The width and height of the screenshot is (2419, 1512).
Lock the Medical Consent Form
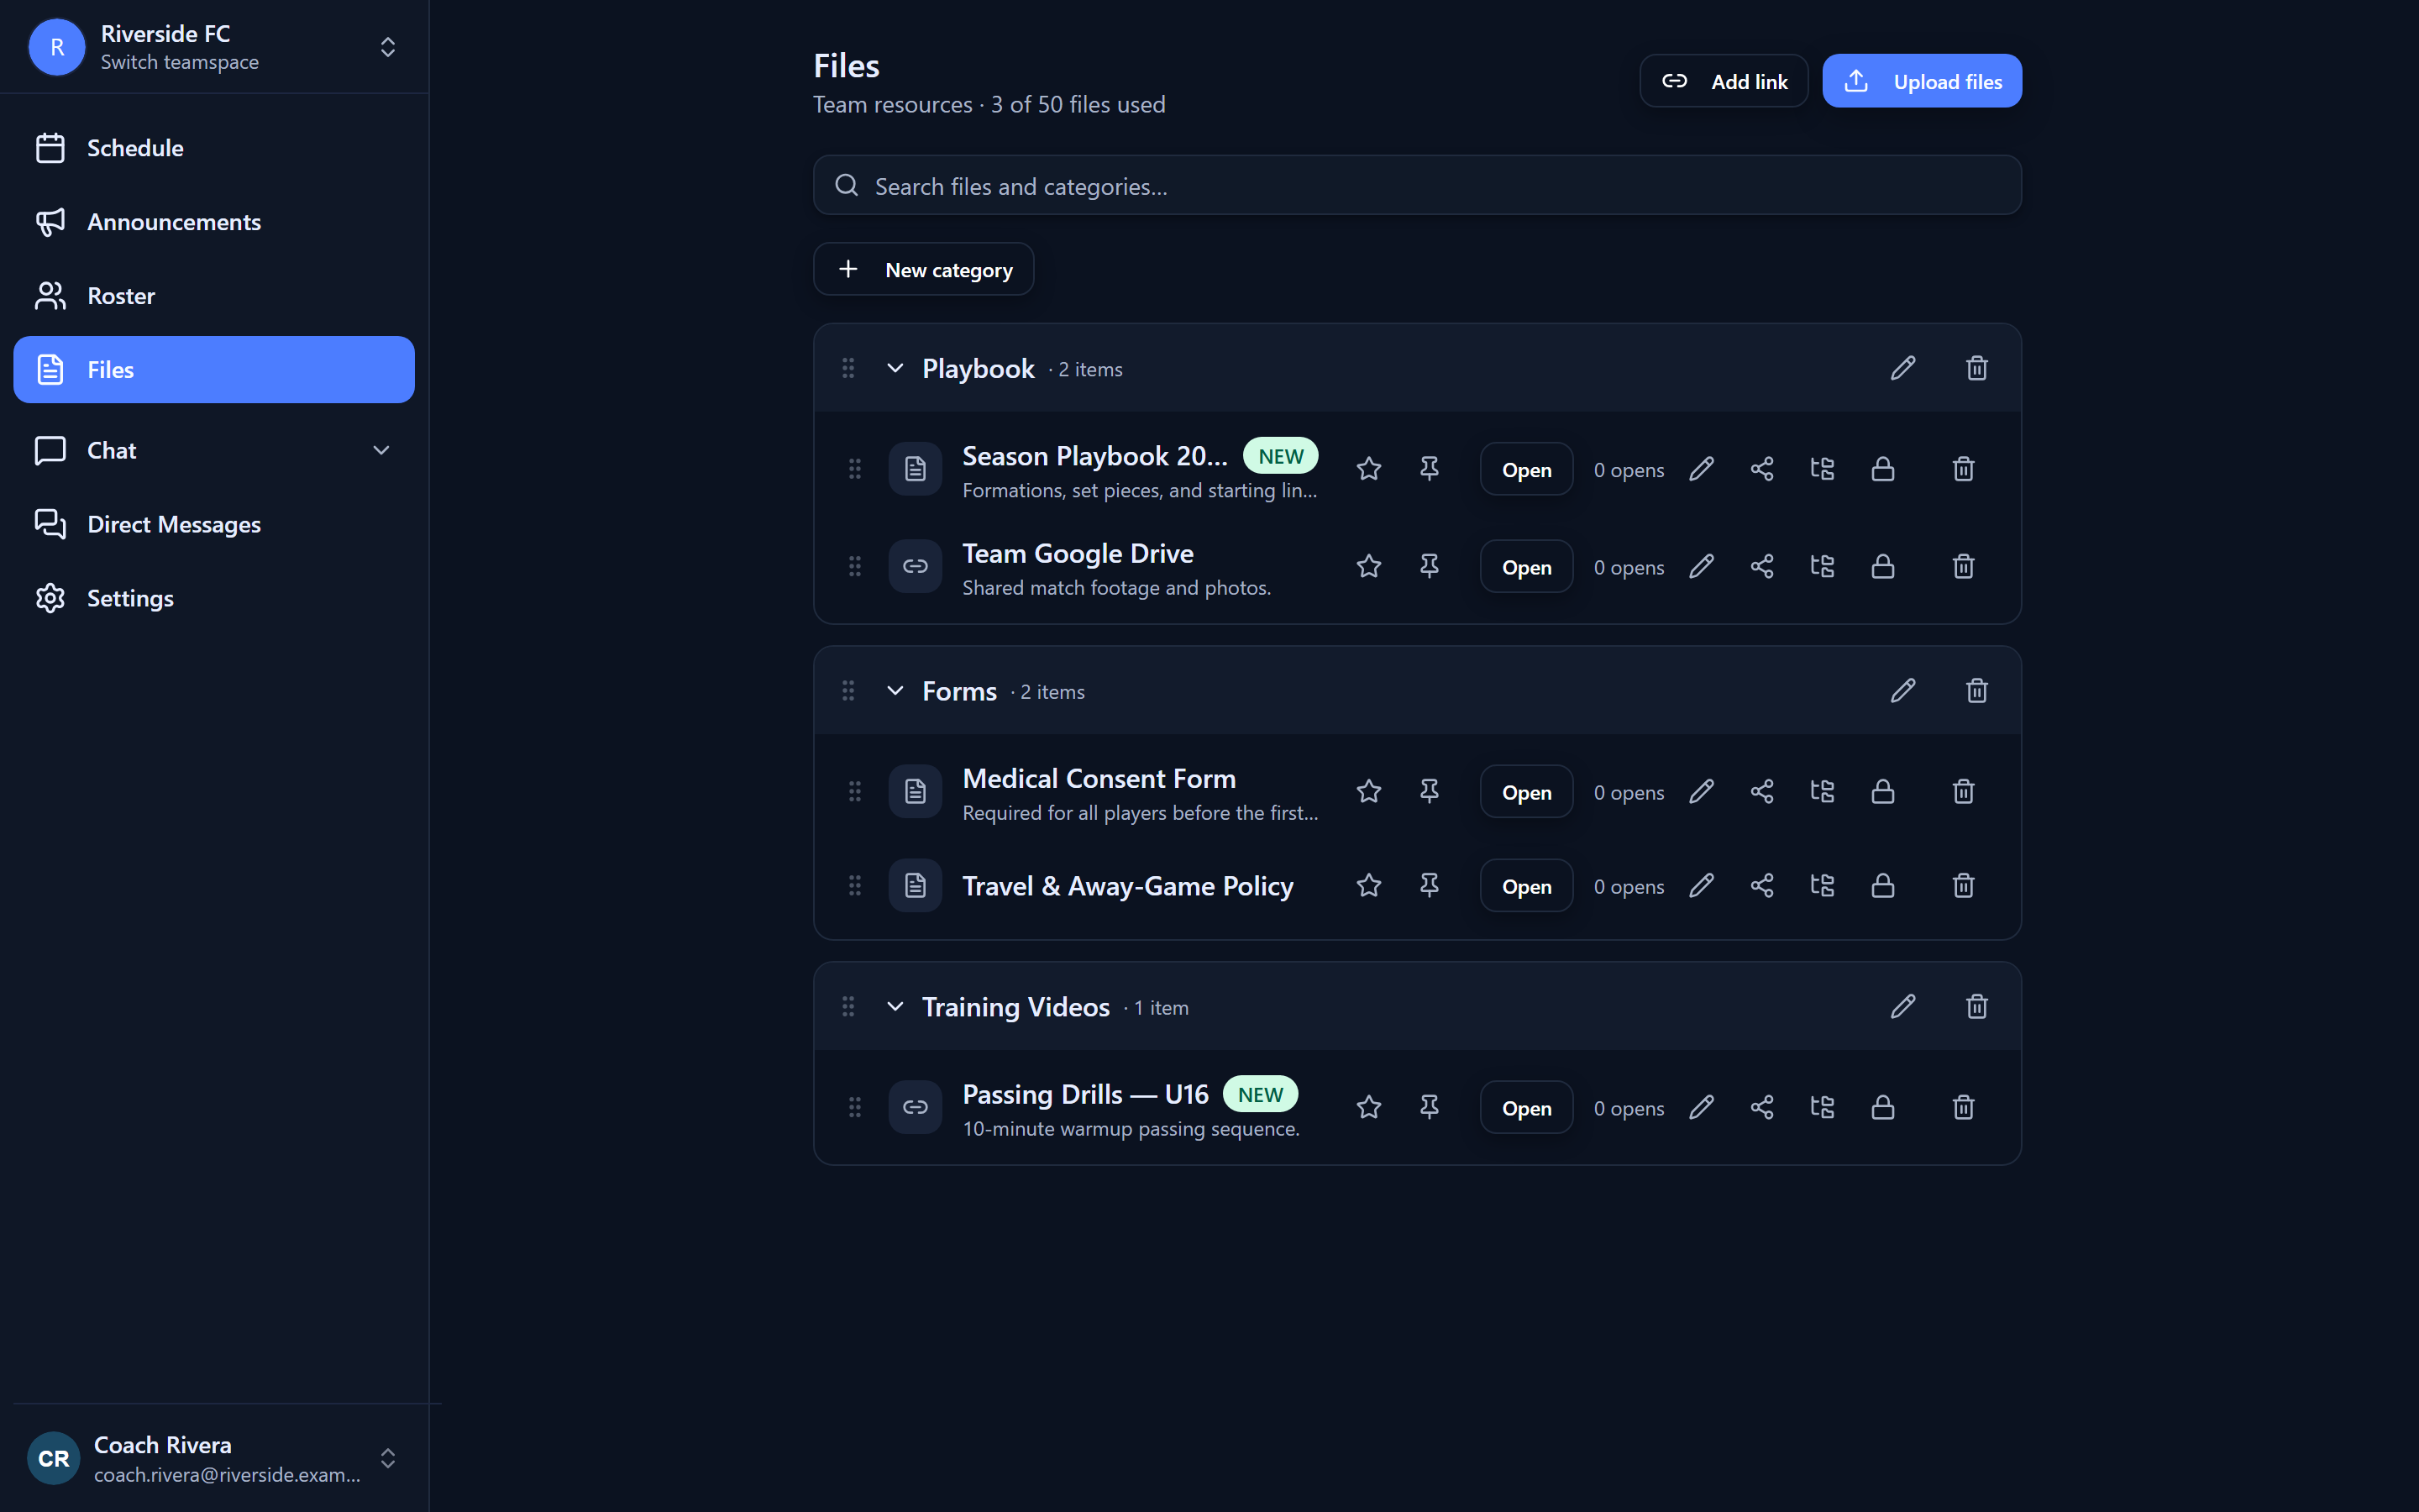click(x=1883, y=792)
